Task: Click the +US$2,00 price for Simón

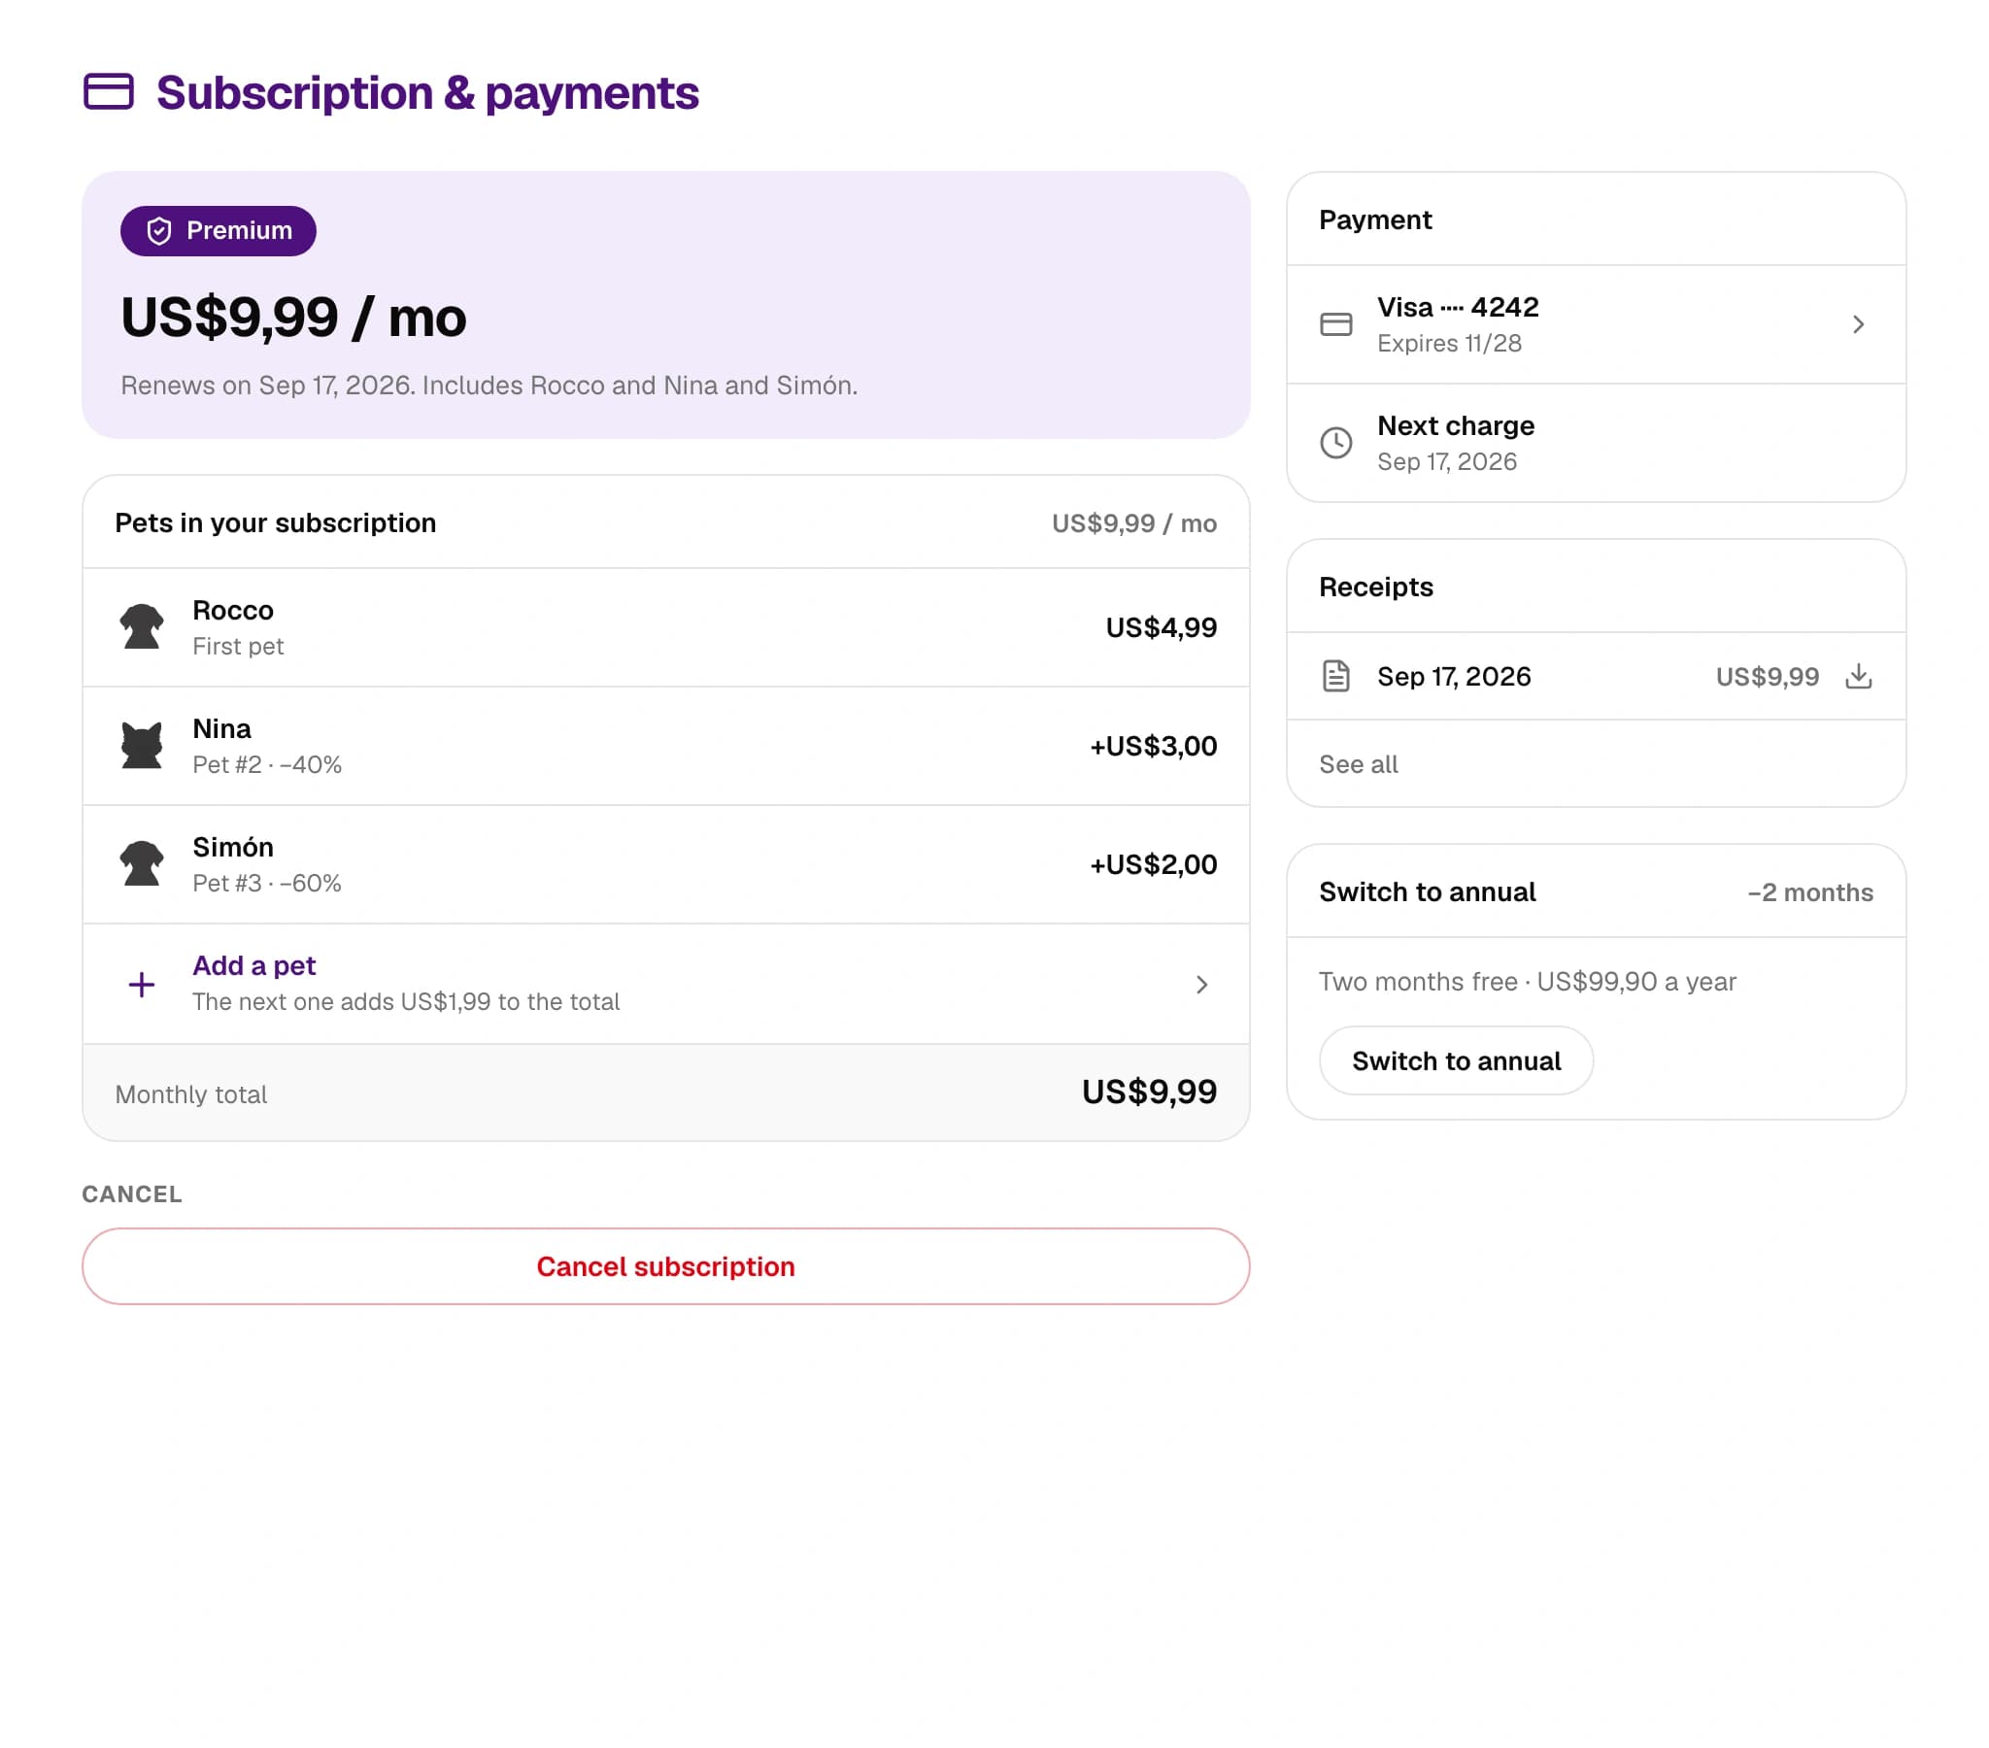Action: (x=1153, y=864)
